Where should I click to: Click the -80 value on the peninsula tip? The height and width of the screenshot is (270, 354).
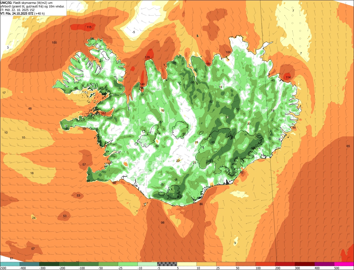click(x=66, y=129)
